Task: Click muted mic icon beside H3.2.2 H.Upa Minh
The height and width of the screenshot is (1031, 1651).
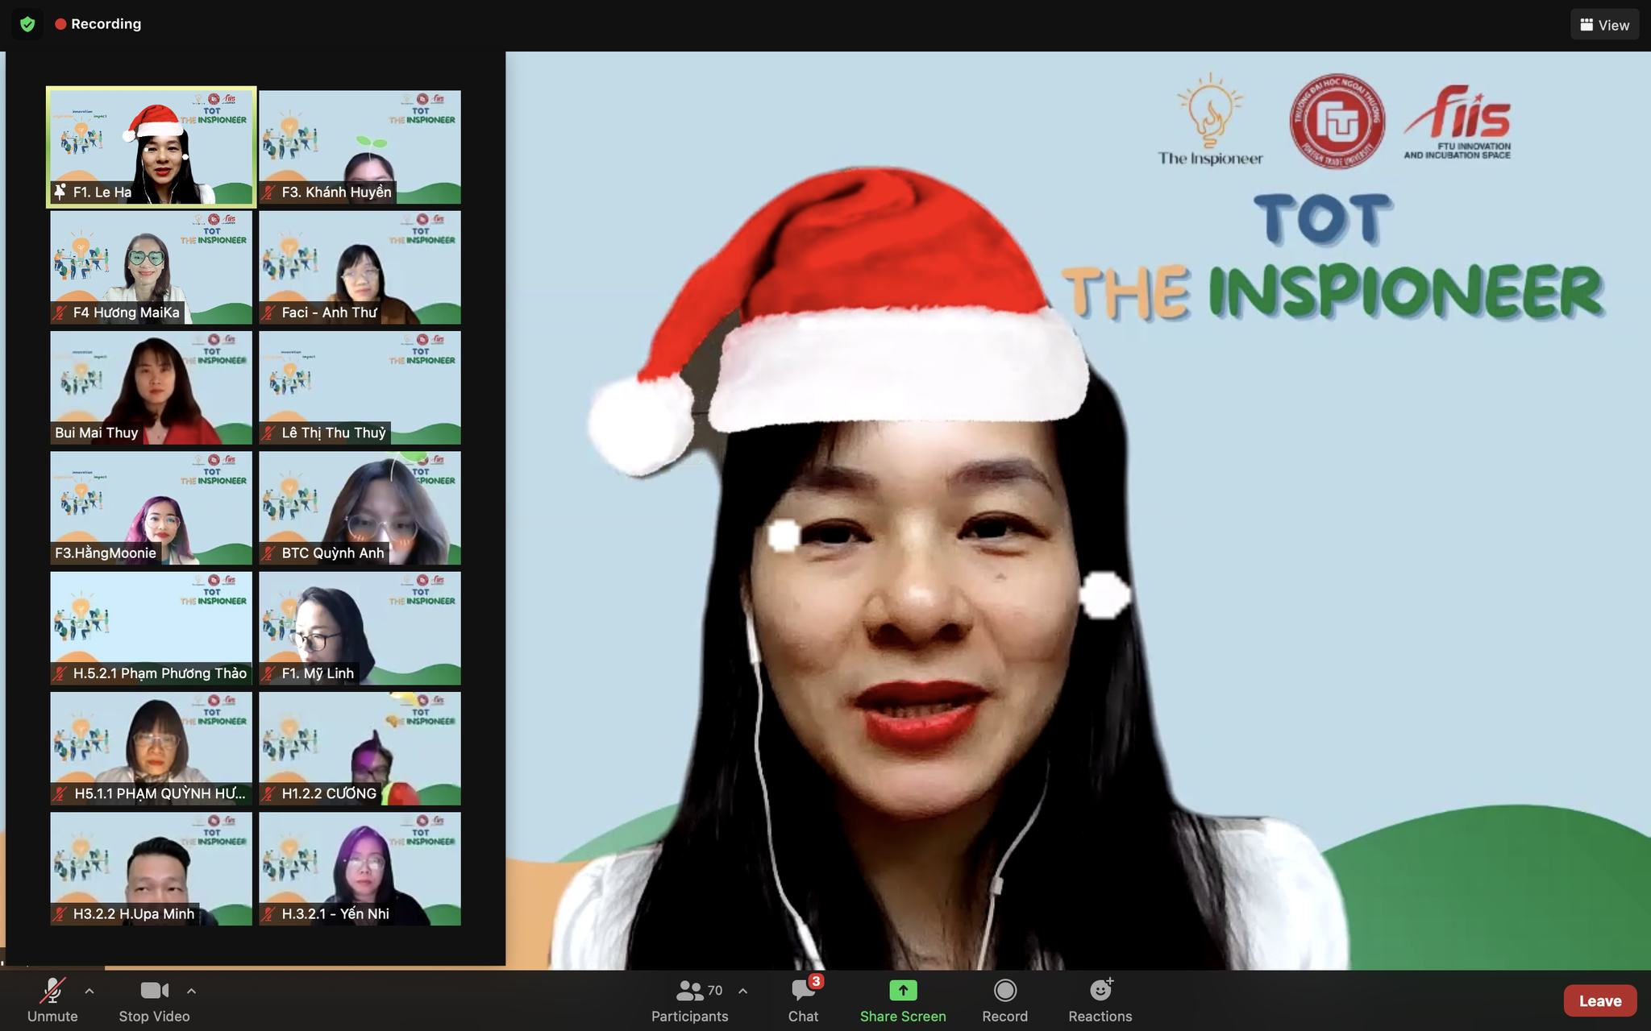Action: pyautogui.click(x=60, y=913)
